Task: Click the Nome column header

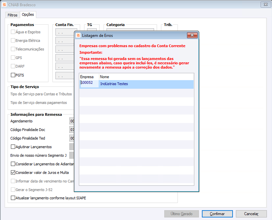Action: (x=146, y=77)
